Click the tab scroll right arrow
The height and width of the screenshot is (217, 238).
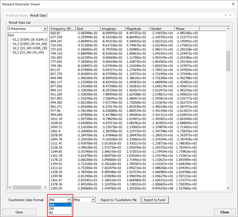tap(231, 15)
